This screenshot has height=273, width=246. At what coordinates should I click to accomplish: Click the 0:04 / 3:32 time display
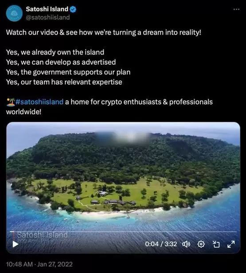pyautogui.click(x=161, y=244)
